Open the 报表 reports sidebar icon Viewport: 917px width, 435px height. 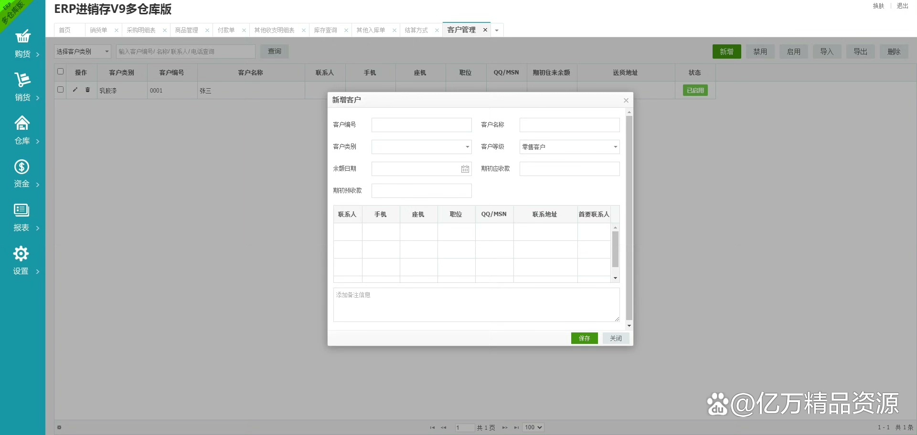pyautogui.click(x=22, y=210)
